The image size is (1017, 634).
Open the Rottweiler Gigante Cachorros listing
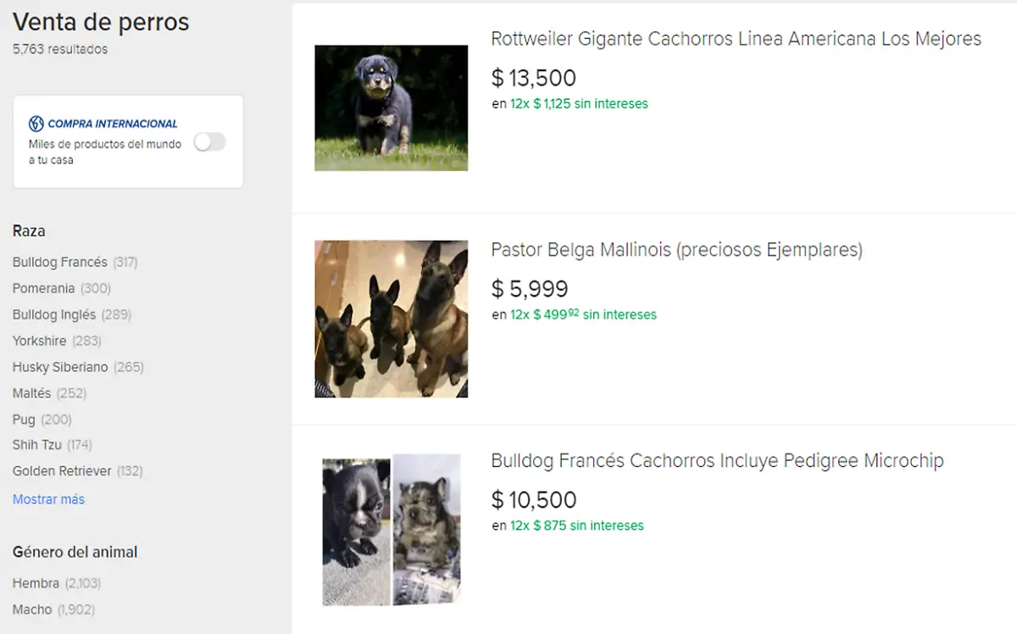click(736, 38)
